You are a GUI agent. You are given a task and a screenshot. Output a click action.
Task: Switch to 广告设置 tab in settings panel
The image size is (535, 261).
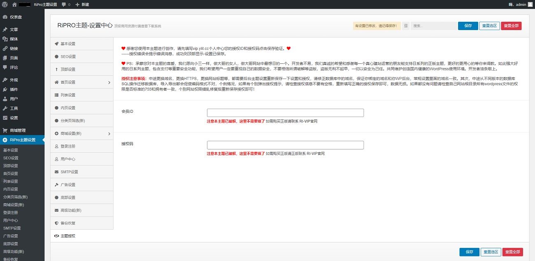coord(81,184)
